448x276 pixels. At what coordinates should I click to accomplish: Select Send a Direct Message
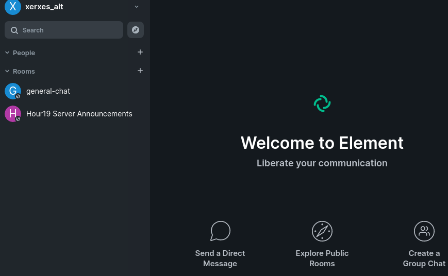(220, 258)
